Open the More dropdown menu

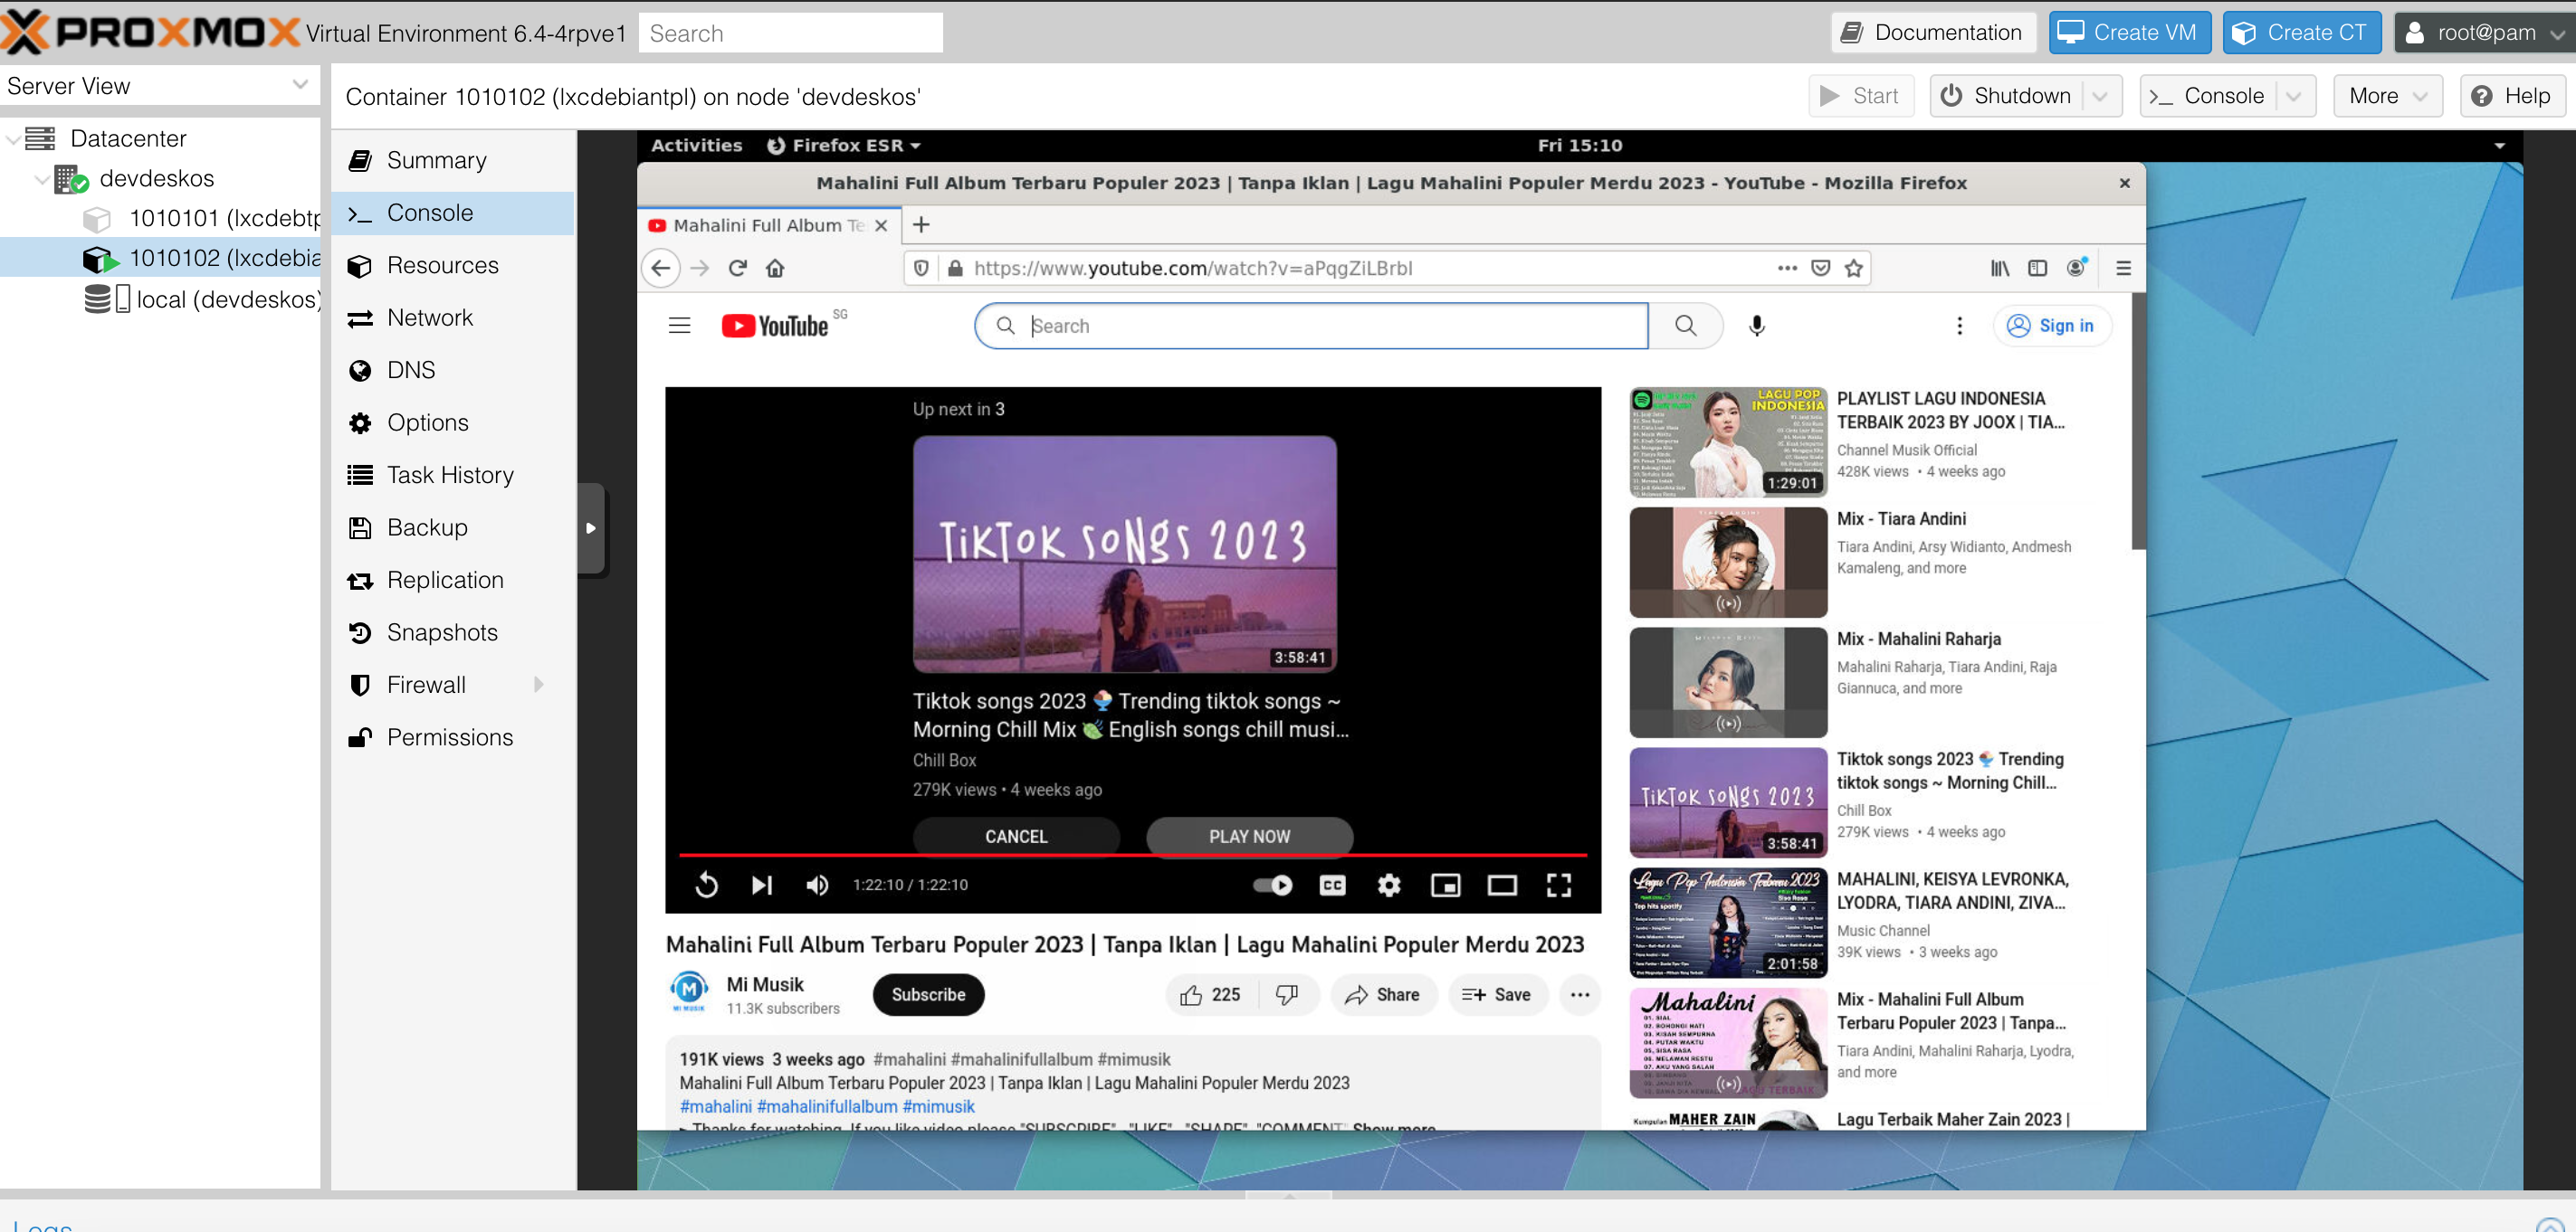[2387, 96]
